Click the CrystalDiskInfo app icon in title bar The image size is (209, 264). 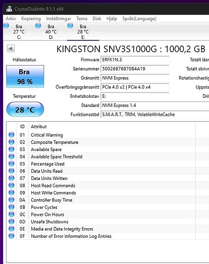[x=9, y=9]
